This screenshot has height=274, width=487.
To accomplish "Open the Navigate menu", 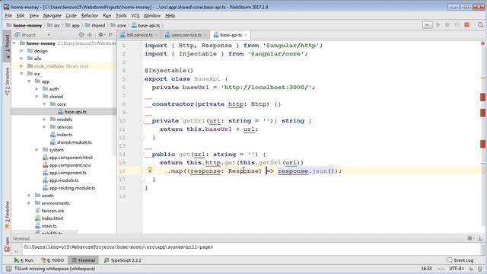I will click(53, 15).
